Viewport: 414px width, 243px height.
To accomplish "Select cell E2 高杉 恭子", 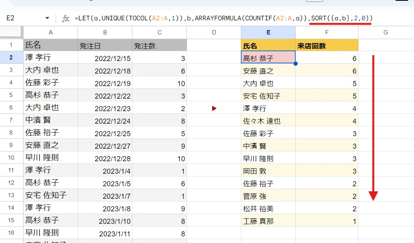I will click(268, 58).
